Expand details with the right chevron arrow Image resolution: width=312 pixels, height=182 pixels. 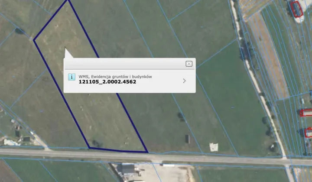[185, 81]
